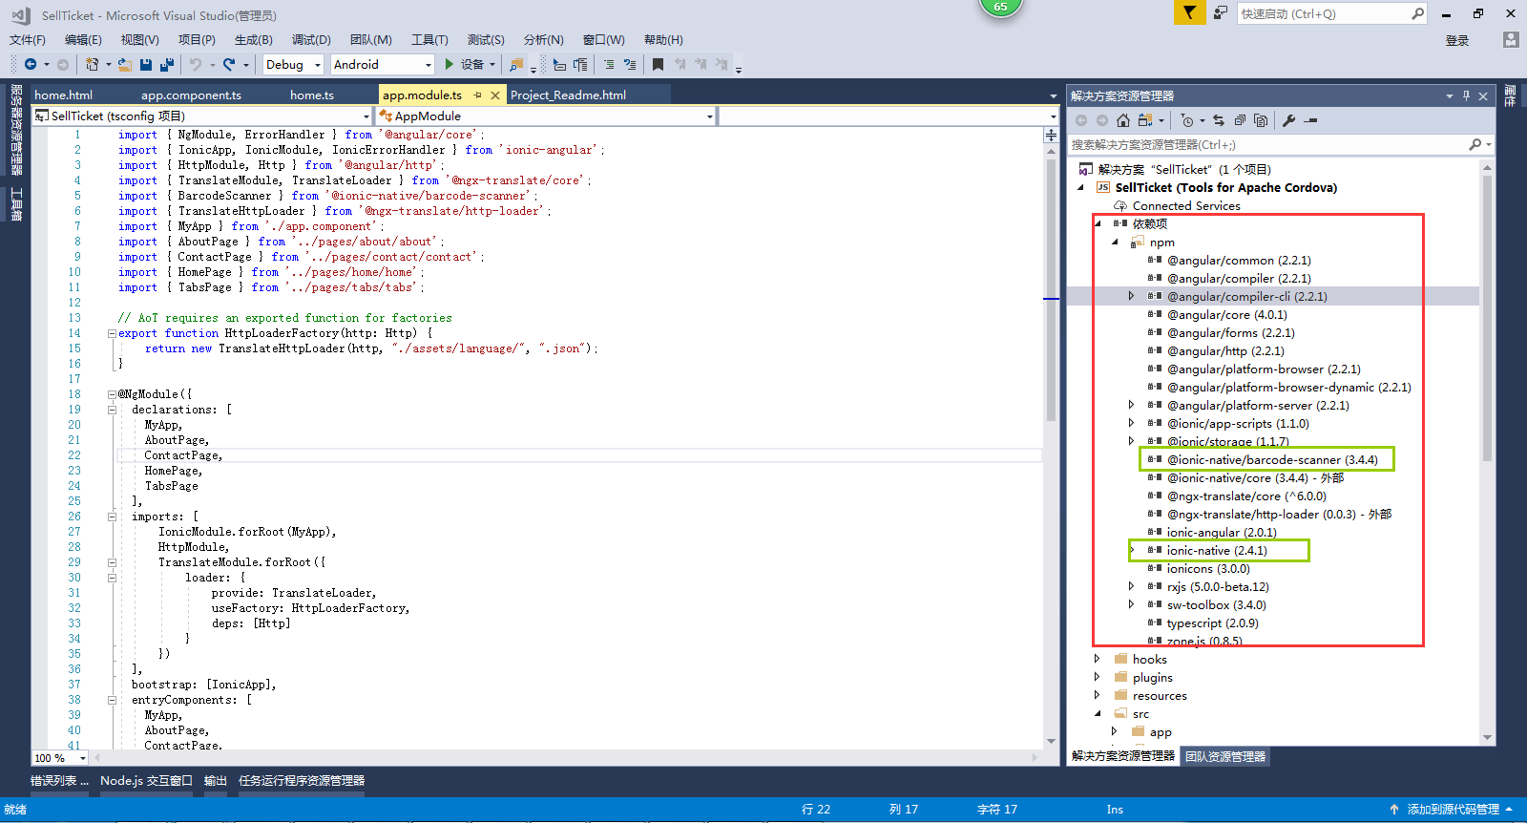Click the New Project toolbar icon
This screenshot has width=1527, height=823.
click(93, 64)
